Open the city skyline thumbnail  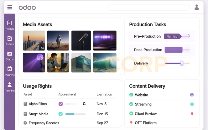(x=34, y=41)
